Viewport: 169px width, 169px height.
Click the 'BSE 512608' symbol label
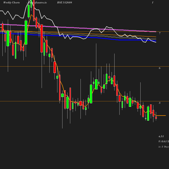pos(65,2)
